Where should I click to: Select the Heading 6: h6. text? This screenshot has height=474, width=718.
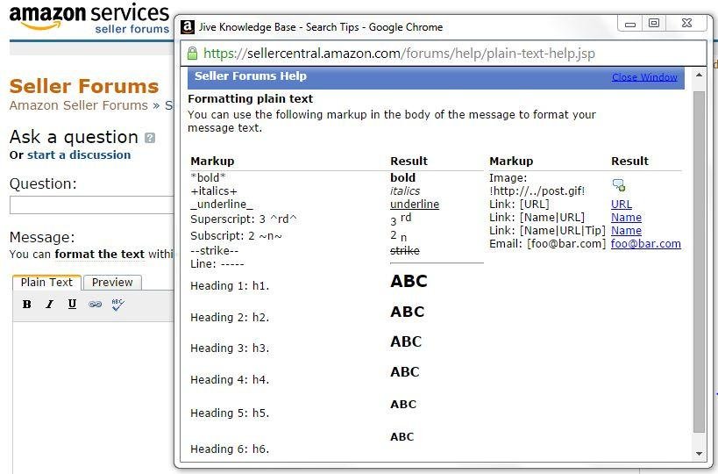230,449
